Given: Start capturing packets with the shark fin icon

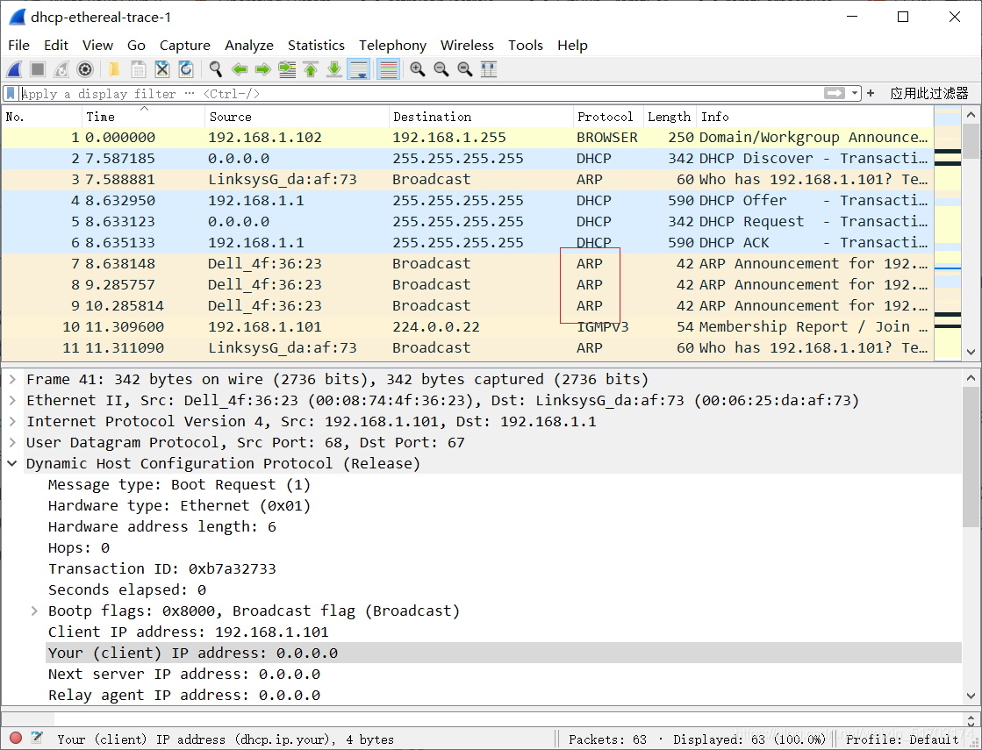Looking at the screenshot, I should 14,69.
